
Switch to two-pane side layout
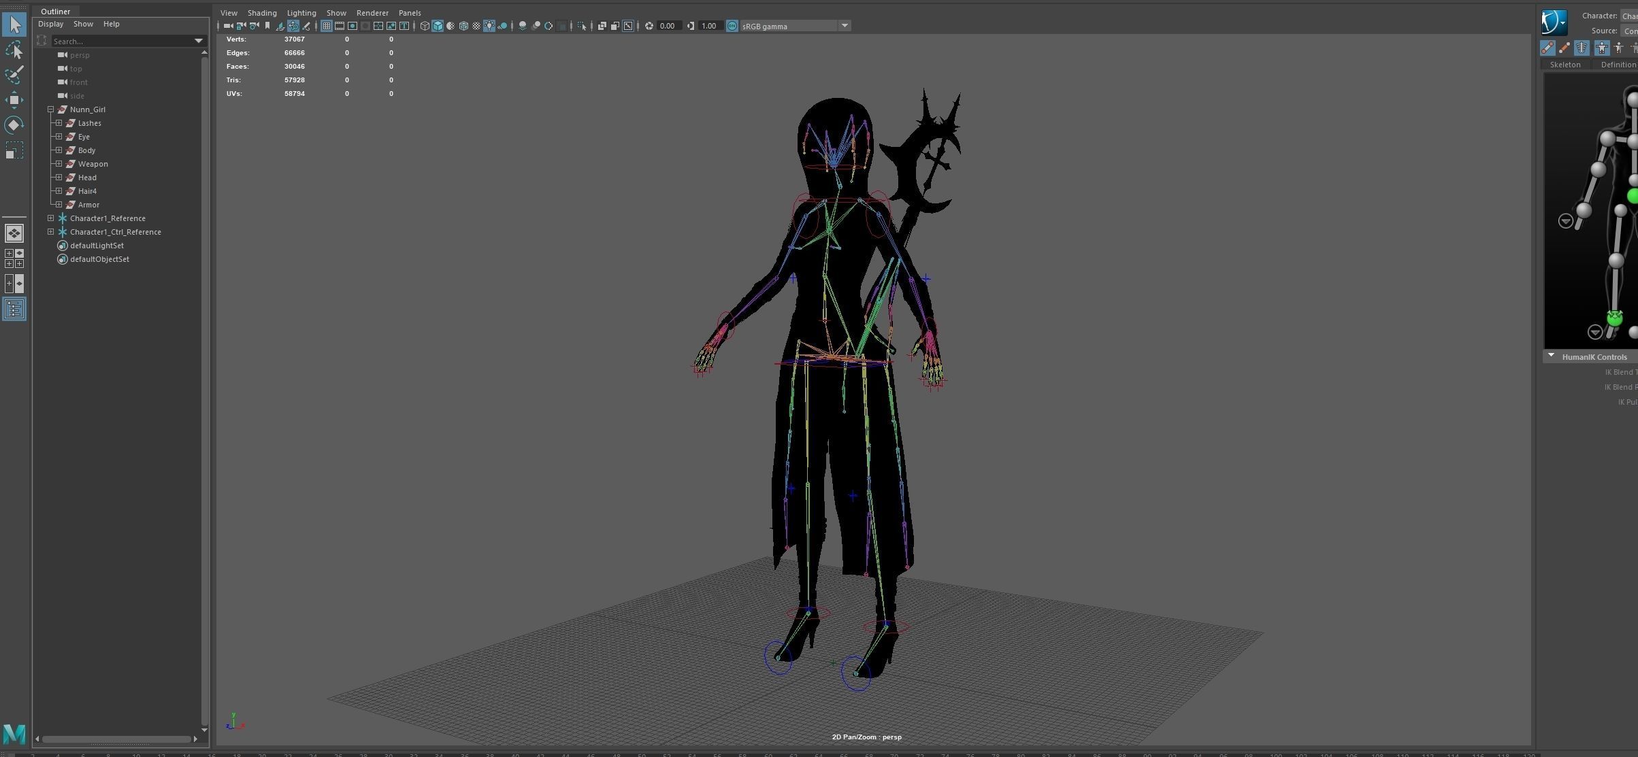(x=14, y=284)
